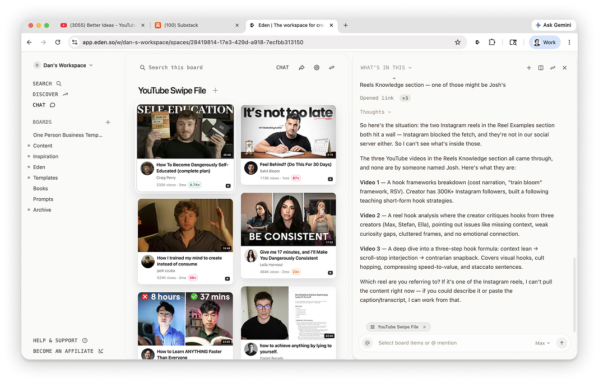This screenshot has height=383, width=599.
Task: Click the share arrow icon on board toolbar
Action: point(301,68)
